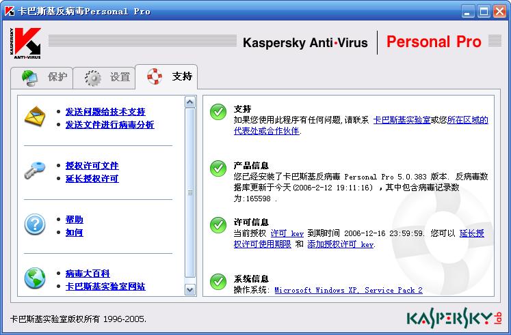Click the green check icon beside 许可信息

coord(218,225)
